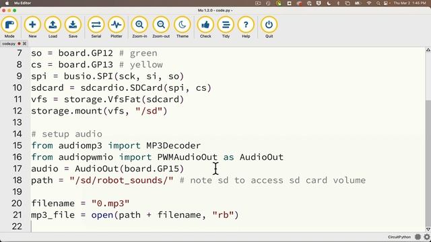Click the Do Not Disturb moon icon

click(329, 3)
